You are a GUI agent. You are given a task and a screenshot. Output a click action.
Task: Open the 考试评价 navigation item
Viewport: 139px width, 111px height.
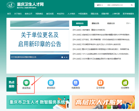coord(61,14)
